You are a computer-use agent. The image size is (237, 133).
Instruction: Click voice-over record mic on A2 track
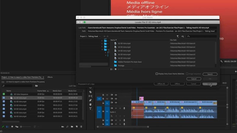coord(124,120)
